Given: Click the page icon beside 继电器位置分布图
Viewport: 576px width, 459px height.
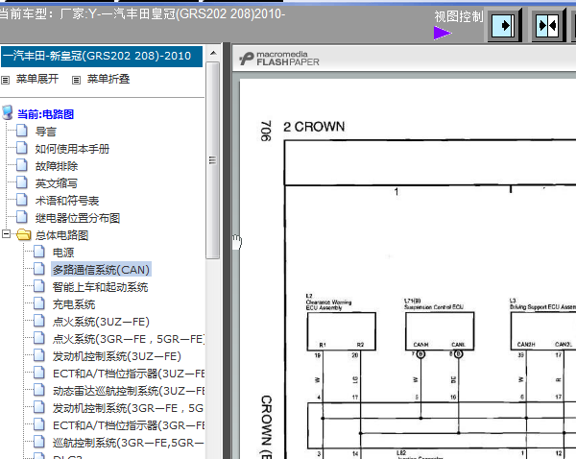Looking at the screenshot, I should pyautogui.click(x=22, y=217).
